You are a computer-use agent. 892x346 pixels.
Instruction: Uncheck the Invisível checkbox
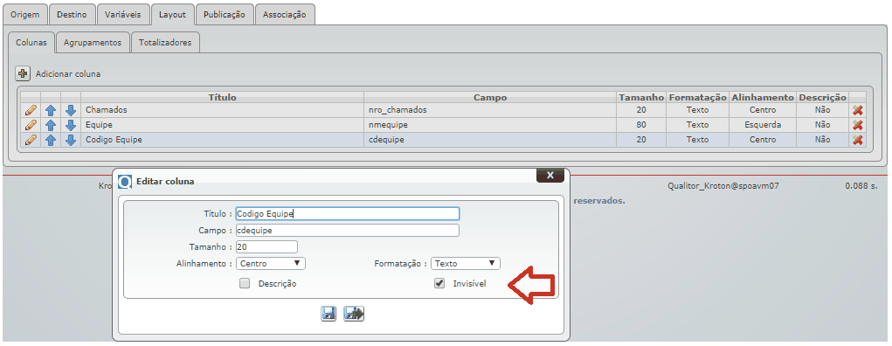pos(439,283)
